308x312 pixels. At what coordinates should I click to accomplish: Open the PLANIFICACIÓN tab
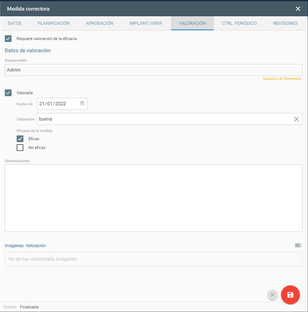tap(54, 23)
